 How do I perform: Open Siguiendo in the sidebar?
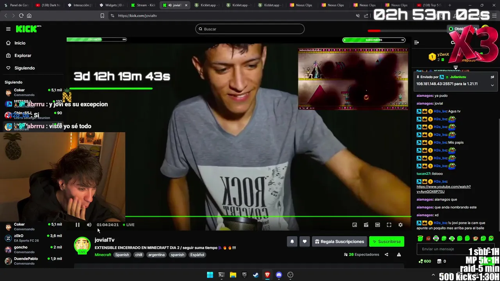click(x=24, y=68)
